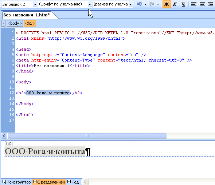Click the h2 tag label in design pane

[x=8, y=143]
